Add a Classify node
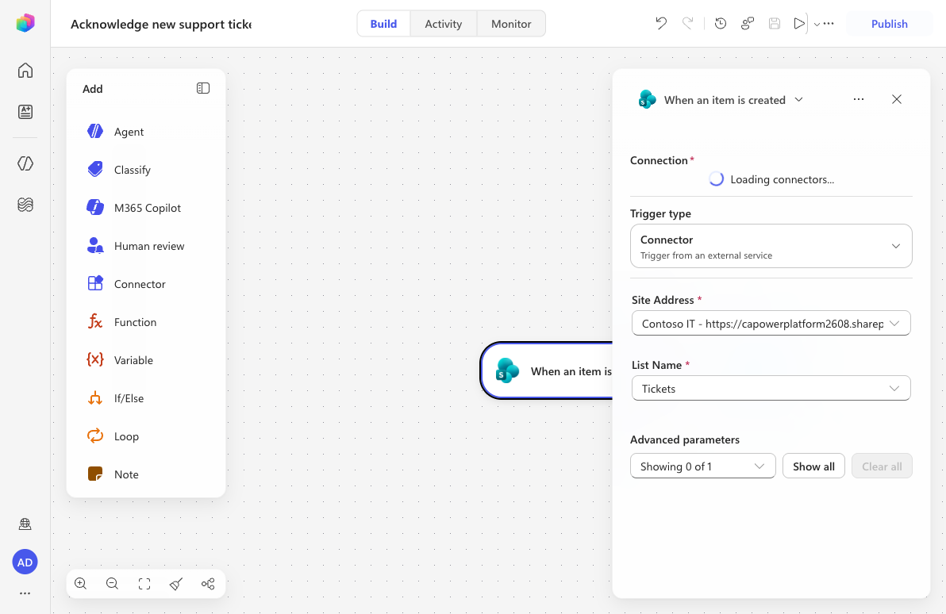The image size is (946, 614). point(146,170)
